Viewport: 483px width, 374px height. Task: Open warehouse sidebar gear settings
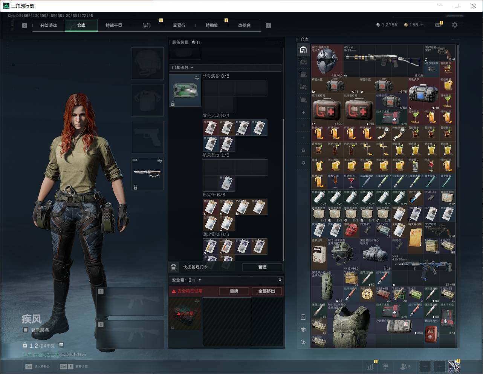tap(303, 163)
